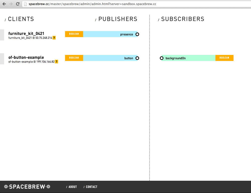Click the presence publisher connector circle
The width and height of the screenshot is (251, 193).
coord(137,34)
